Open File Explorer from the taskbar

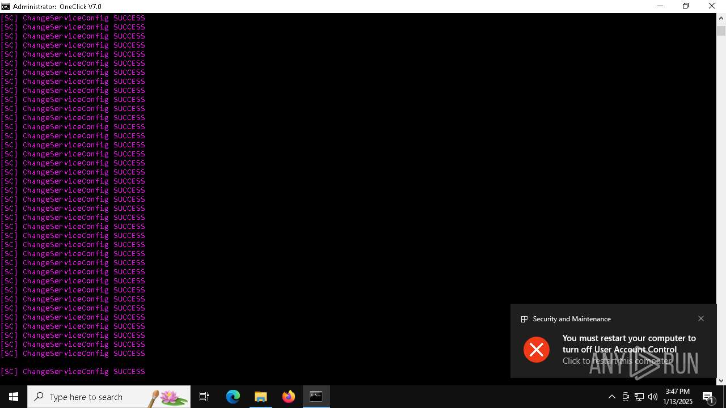pyautogui.click(x=261, y=397)
